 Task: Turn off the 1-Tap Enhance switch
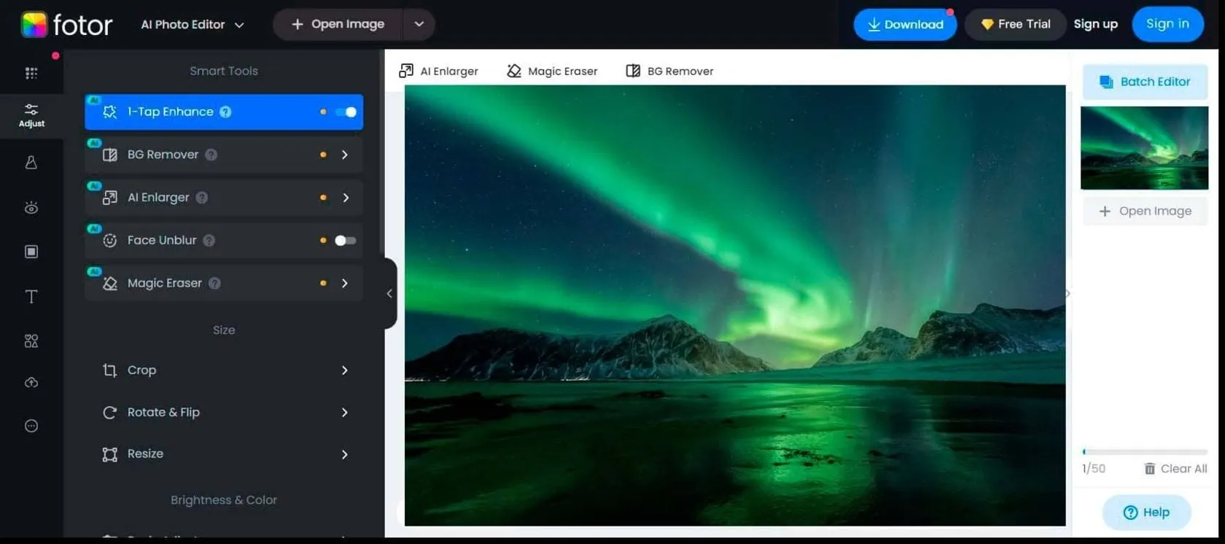pos(346,112)
